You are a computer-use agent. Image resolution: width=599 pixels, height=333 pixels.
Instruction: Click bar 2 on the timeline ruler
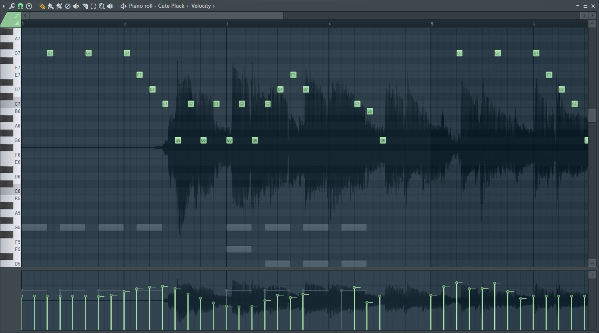coord(125,24)
